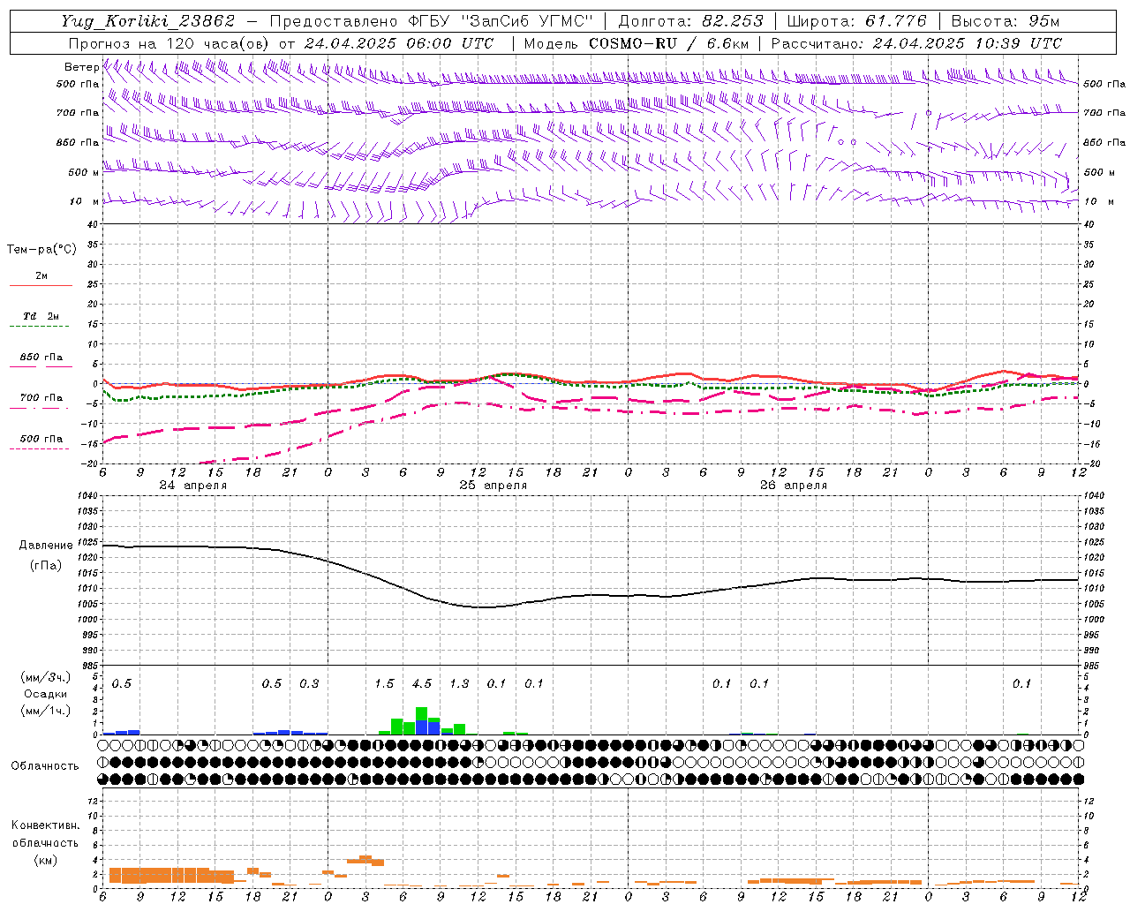The width and height of the screenshot is (1130, 904).
Task: Click the 'Давление' pressure panel label
Action: (46, 546)
